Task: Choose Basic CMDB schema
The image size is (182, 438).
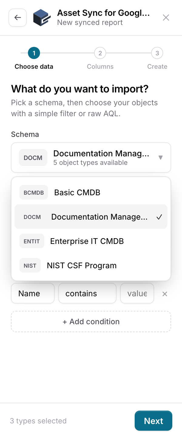Action: 91,193
